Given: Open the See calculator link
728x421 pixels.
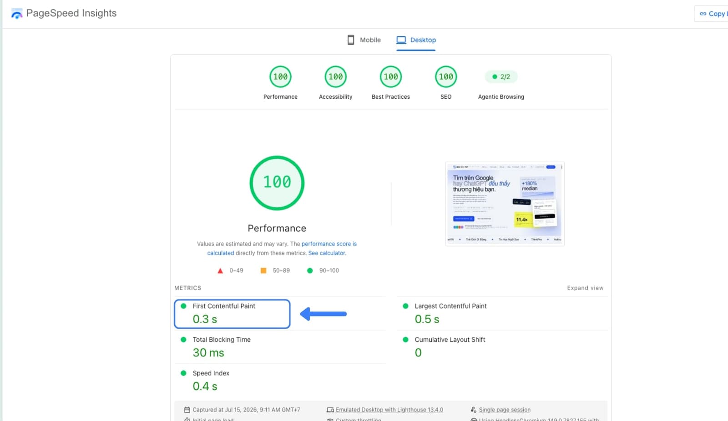Looking at the screenshot, I should point(327,253).
